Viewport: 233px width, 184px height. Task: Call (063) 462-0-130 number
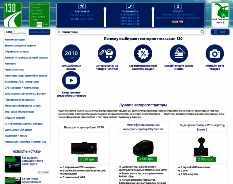click(130, 21)
